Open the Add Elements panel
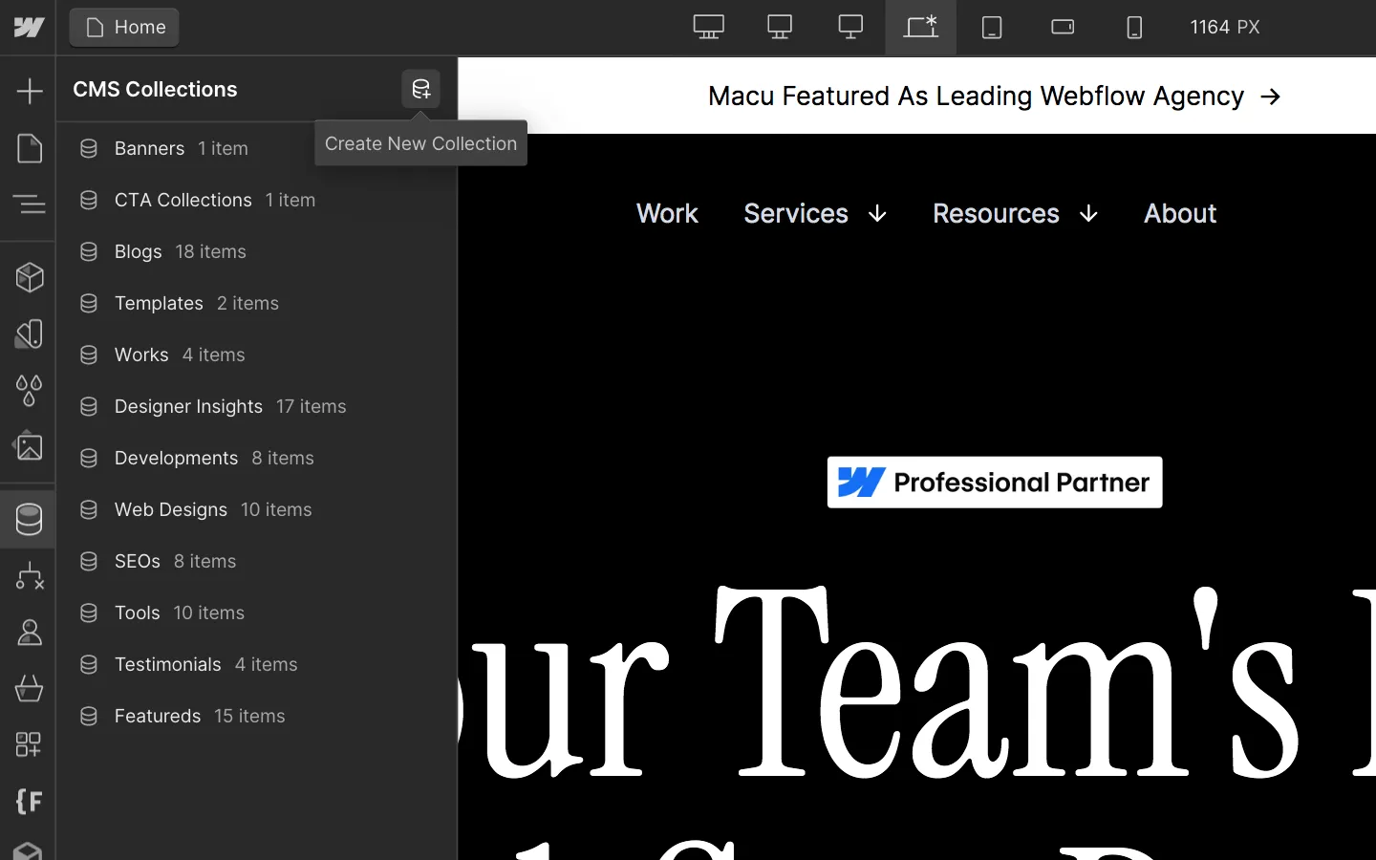The image size is (1376, 860). (29, 91)
